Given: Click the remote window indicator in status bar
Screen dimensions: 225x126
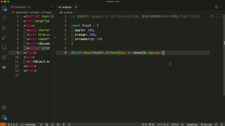Looking at the screenshot, I should (x=3, y=125).
